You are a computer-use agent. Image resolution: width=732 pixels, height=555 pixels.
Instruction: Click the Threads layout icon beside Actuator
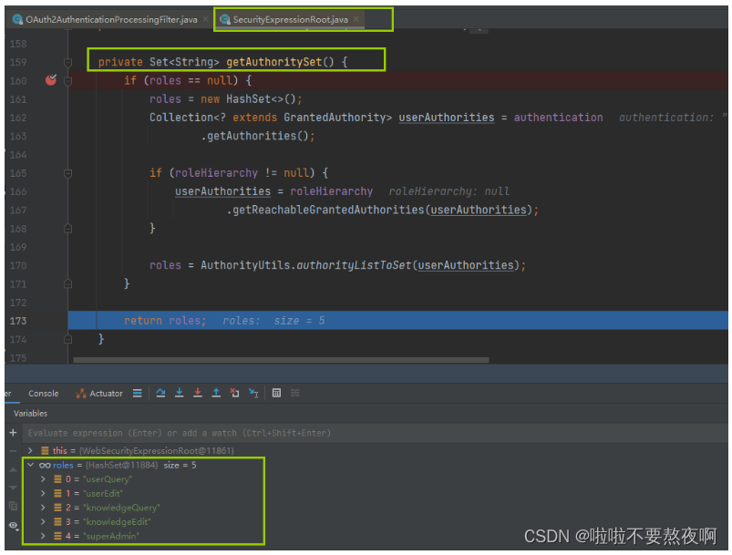coord(138,393)
